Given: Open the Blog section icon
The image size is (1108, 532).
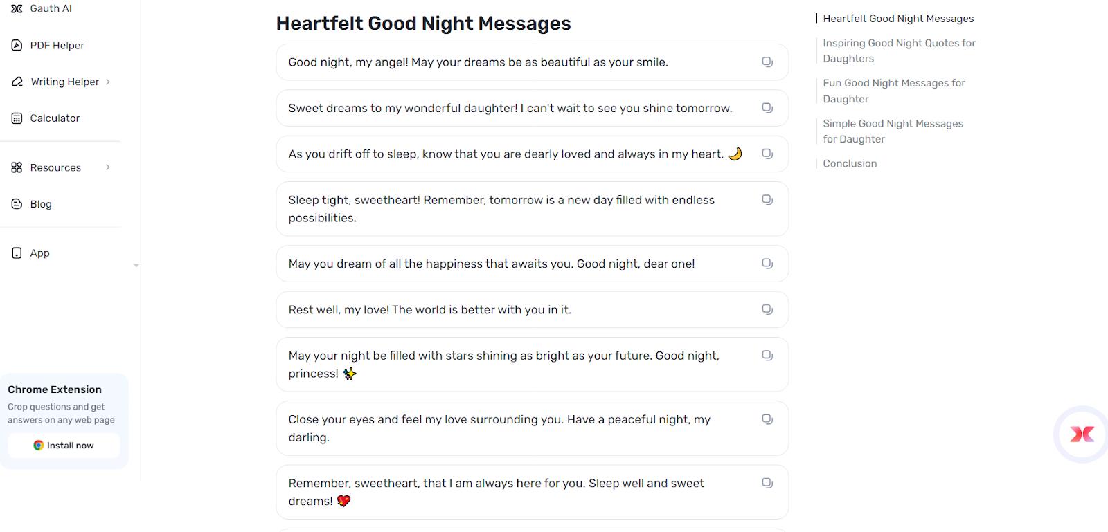Looking at the screenshot, I should coord(16,203).
